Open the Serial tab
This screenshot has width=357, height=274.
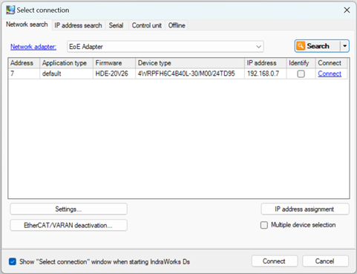point(116,25)
